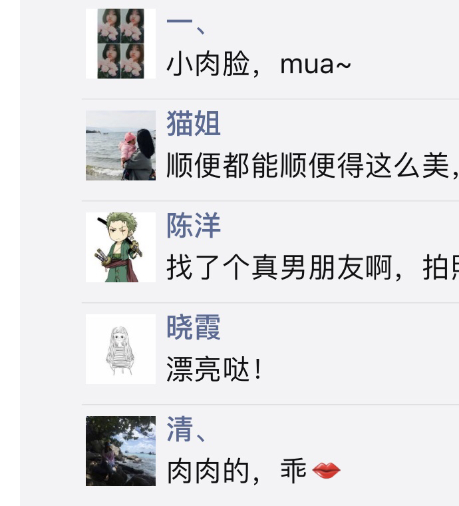Reply to the comment 漂亮哒!
The height and width of the screenshot is (506, 459).
214,369
